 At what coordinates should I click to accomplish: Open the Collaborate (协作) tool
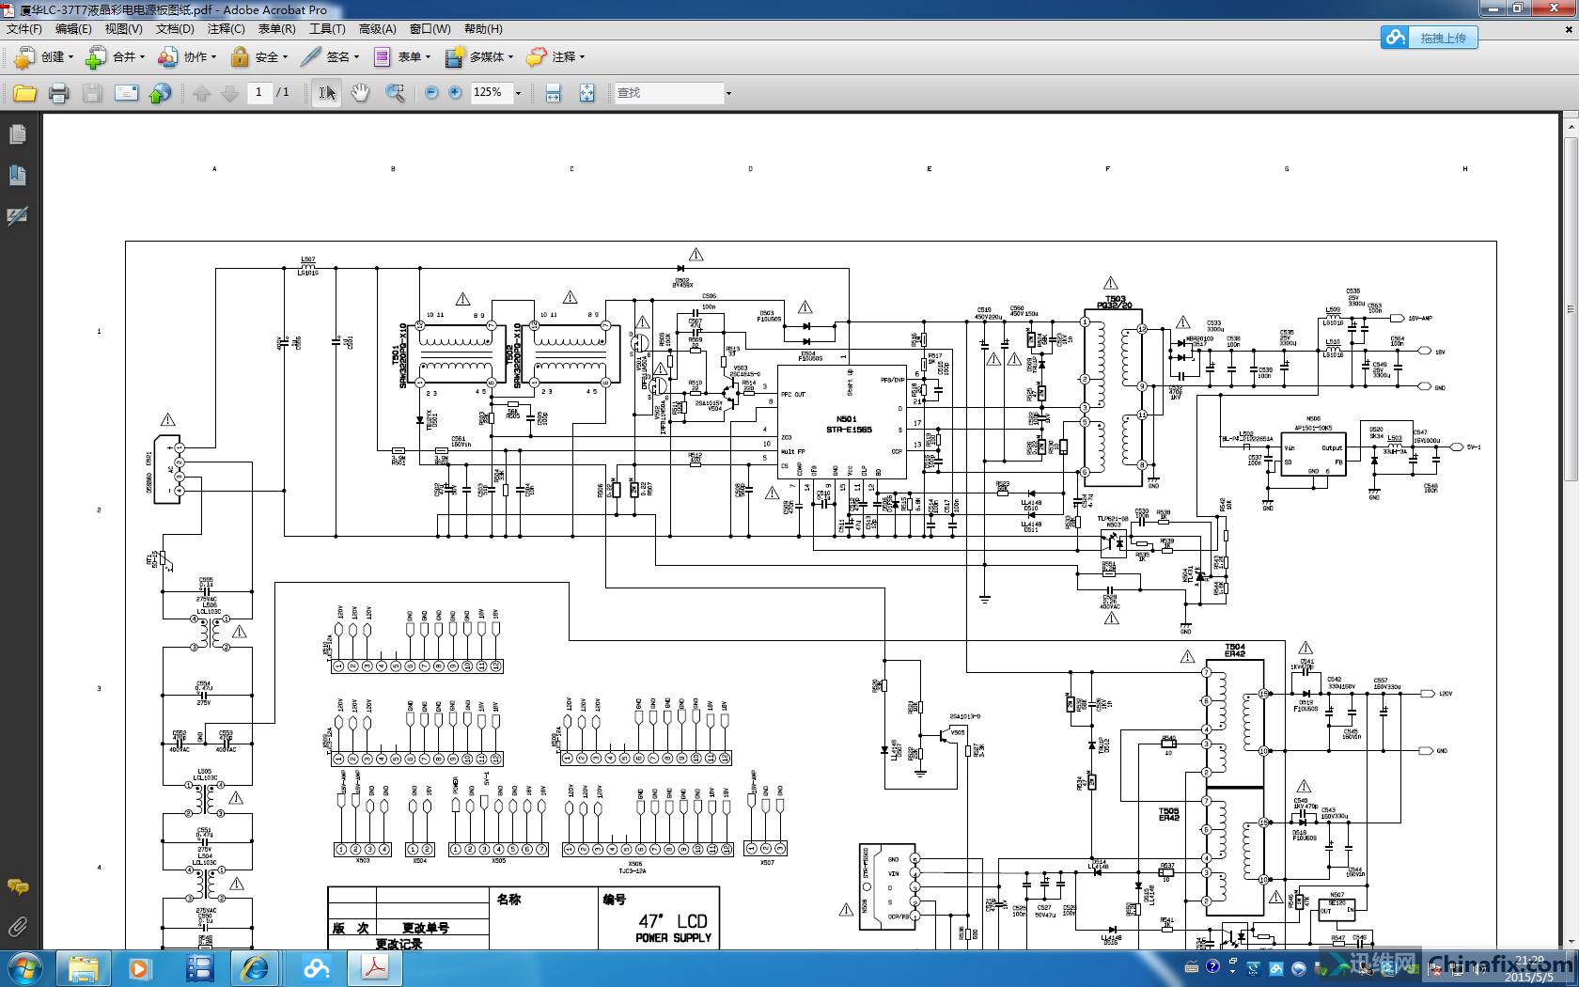point(187,57)
